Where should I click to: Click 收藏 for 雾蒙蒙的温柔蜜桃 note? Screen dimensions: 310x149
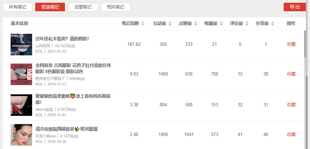click(291, 105)
